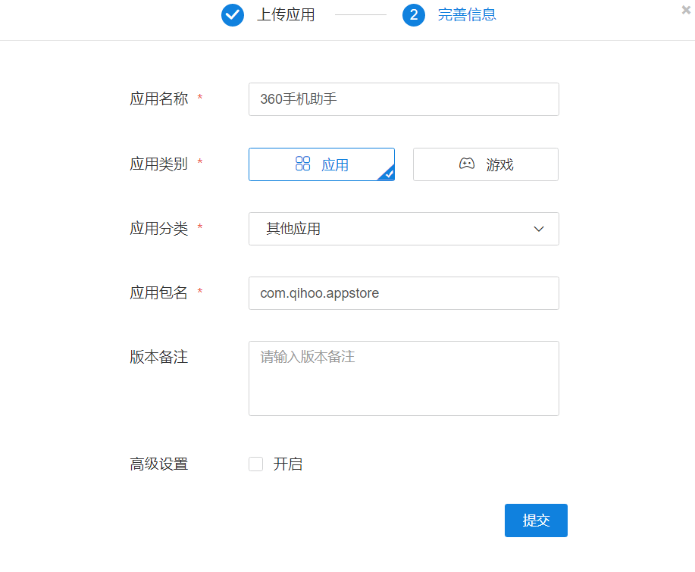The height and width of the screenshot is (572, 695).
Task: Click the 版本备注 textarea
Action: 404,378
